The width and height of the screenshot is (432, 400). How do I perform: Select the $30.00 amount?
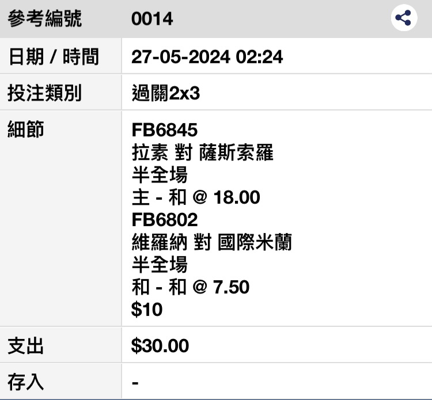[160, 345]
